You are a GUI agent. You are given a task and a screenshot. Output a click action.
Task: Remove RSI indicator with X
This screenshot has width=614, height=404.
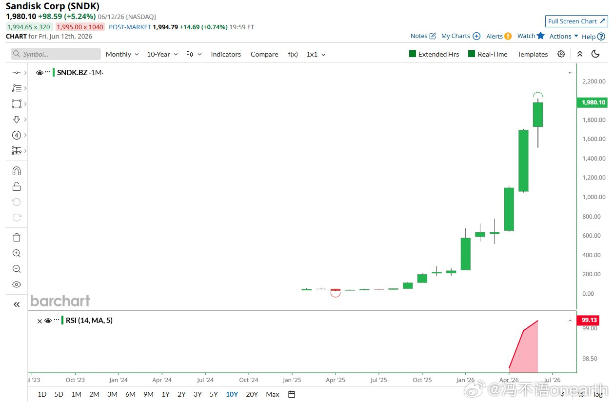(40, 321)
